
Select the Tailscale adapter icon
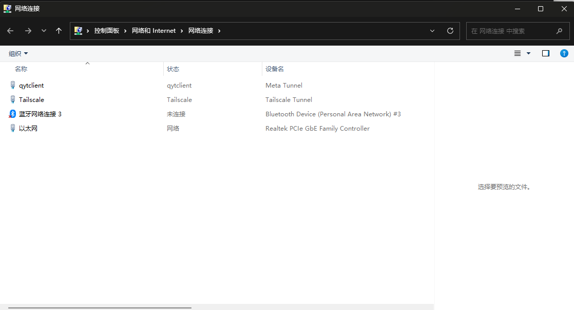[13, 100]
